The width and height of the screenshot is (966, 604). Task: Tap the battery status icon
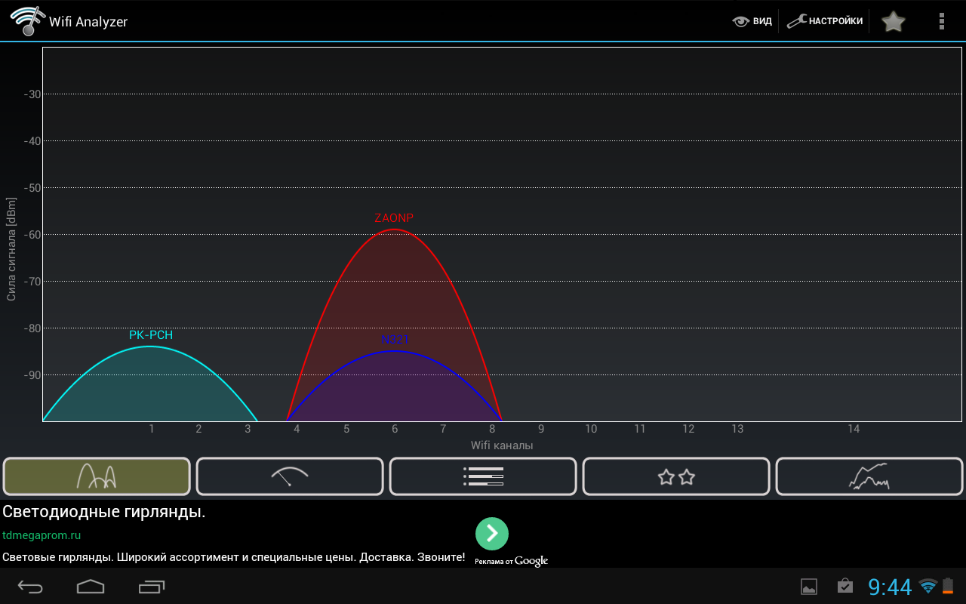[x=948, y=586]
